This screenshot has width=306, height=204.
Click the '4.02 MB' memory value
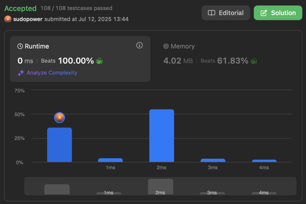tap(178, 61)
